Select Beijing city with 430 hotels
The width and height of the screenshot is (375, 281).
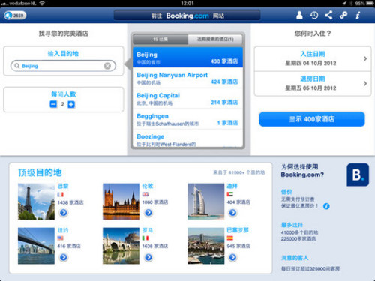187,58
